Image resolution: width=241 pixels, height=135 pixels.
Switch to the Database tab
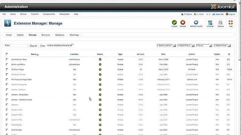(x=60, y=35)
